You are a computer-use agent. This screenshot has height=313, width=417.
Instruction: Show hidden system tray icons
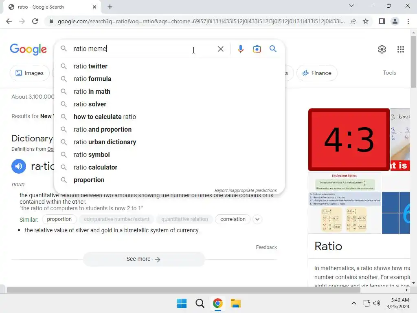click(354, 303)
